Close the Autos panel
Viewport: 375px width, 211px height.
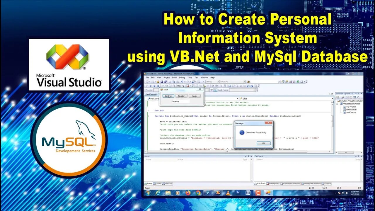point(251,156)
